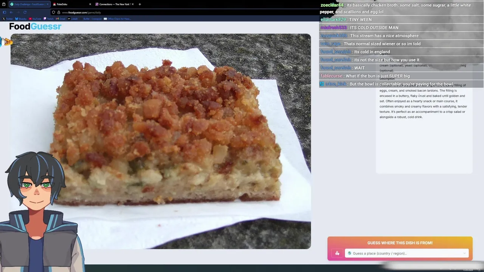
Task: Close the Connections tab
Action: tap(132, 4)
